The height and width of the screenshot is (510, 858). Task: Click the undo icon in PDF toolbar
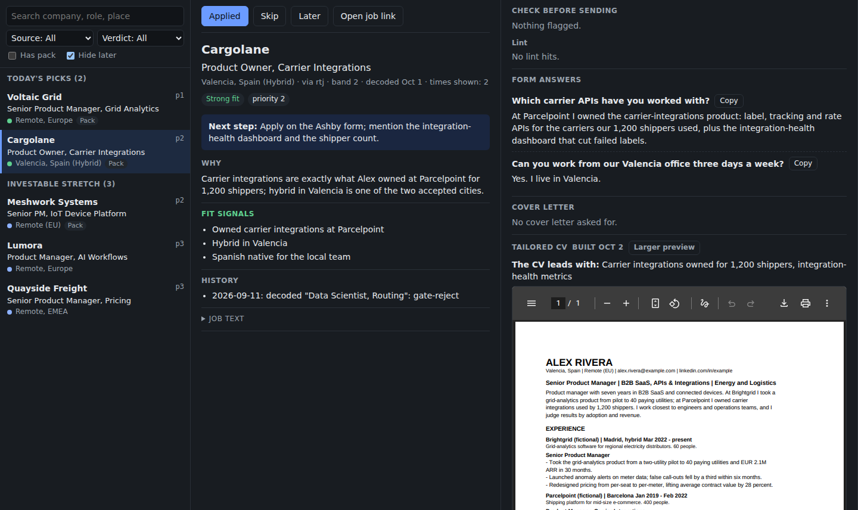732,303
